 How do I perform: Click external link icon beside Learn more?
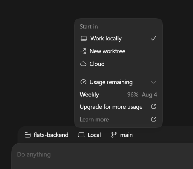tap(154, 119)
